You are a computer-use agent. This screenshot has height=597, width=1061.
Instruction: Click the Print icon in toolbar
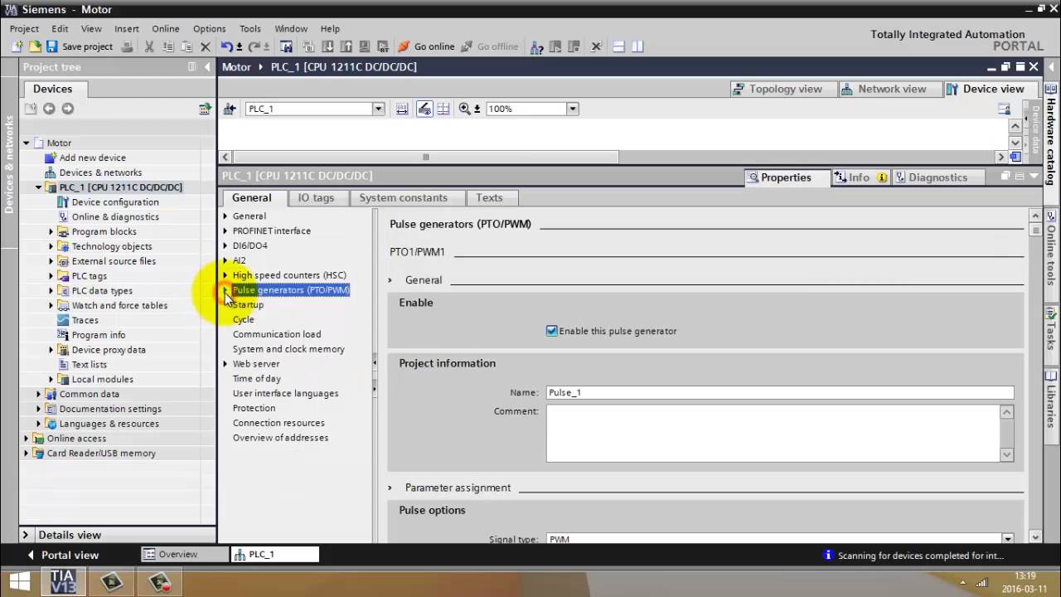pyautogui.click(x=127, y=46)
